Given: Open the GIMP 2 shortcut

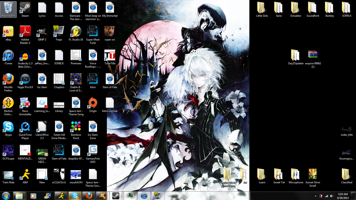Looking at the screenshot, I should pyautogui.click(x=42, y=33).
